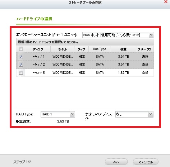170x167 pixels.
Task: Sort by the タイプ column header
Action: pyautogui.click(x=82, y=49)
